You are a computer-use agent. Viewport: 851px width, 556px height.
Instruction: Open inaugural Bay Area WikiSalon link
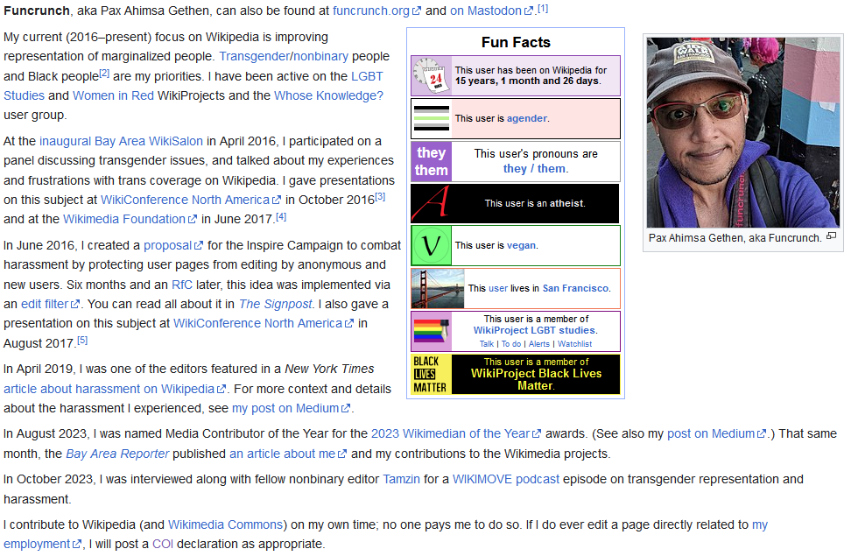coord(121,141)
